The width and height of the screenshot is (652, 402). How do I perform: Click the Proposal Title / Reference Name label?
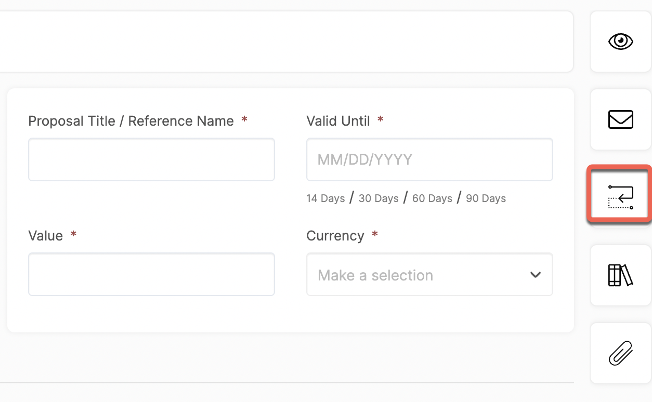(131, 121)
